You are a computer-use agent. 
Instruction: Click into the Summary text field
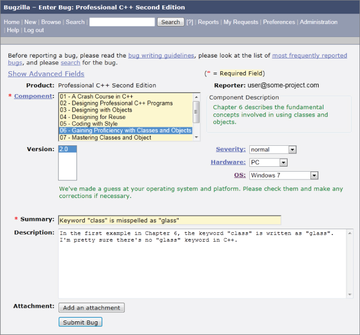tap(170, 220)
